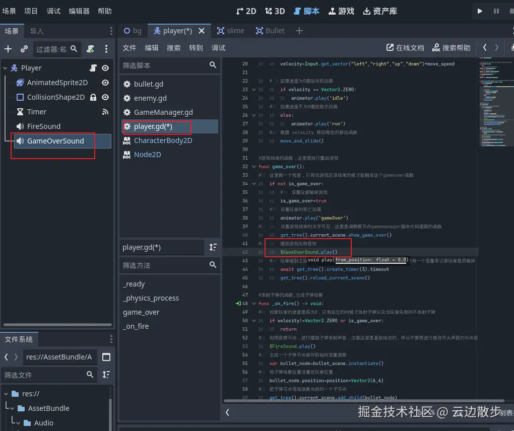The image size is (514, 431).
Task: Pause the running project
Action: point(496,11)
